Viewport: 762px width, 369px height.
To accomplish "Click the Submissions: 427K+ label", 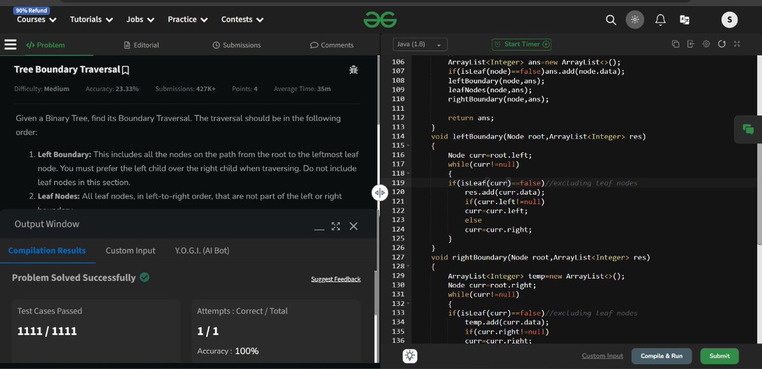I will tap(185, 89).
